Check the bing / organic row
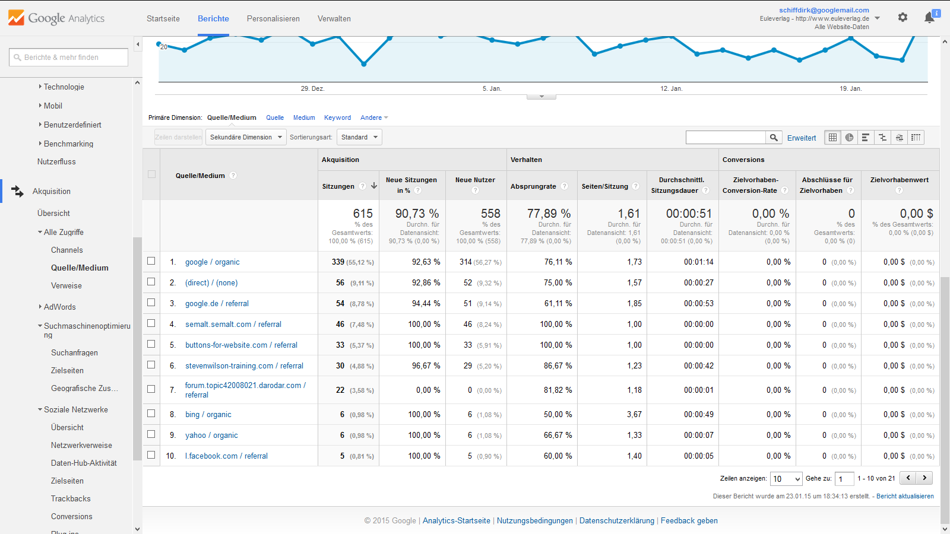 click(151, 414)
